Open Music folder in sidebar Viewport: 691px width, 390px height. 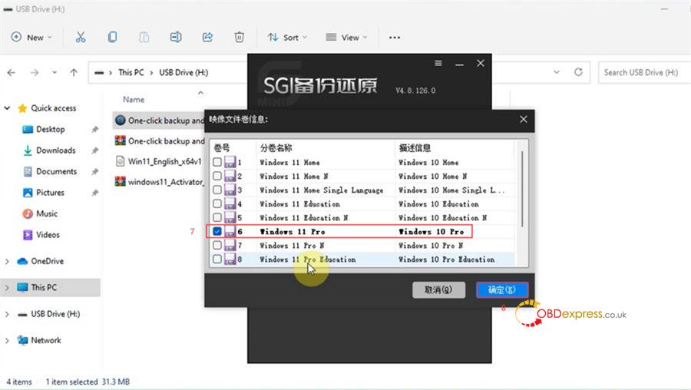[47, 214]
